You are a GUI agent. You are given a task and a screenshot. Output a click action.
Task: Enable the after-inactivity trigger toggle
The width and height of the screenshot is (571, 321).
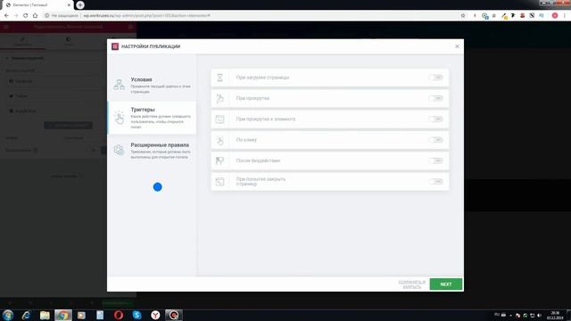pyautogui.click(x=435, y=160)
